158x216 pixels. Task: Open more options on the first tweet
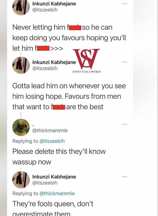coord(125,4)
